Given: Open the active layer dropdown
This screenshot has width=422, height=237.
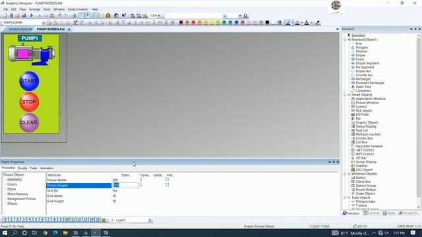Looking at the screenshot, I should tap(150, 221).
